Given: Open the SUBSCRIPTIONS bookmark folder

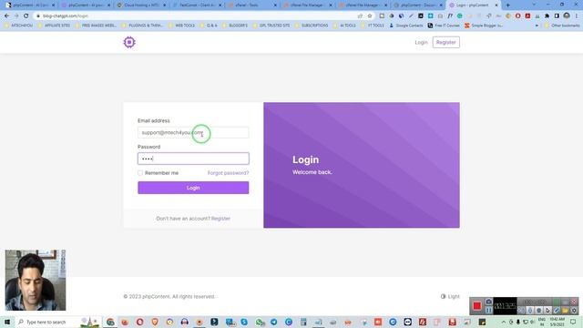Looking at the screenshot, I should point(312,26).
